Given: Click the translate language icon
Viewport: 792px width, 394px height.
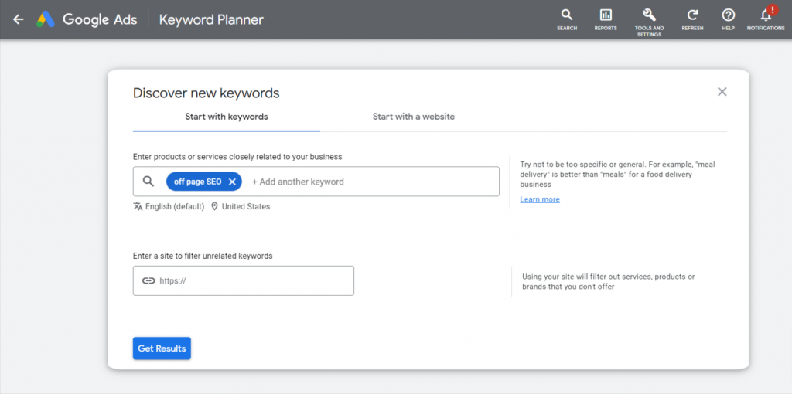Looking at the screenshot, I should [138, 206].
